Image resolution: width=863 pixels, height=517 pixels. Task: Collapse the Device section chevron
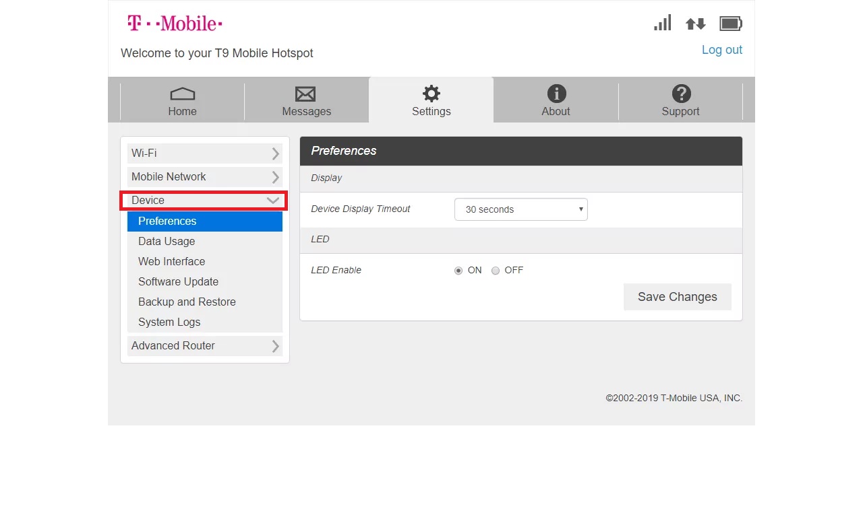pyautogui.click(x=273, y=201)
